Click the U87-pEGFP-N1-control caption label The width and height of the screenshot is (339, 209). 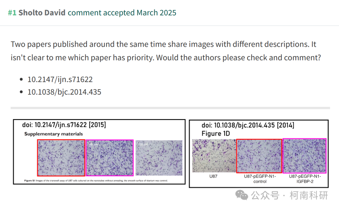tap(260, 179)
